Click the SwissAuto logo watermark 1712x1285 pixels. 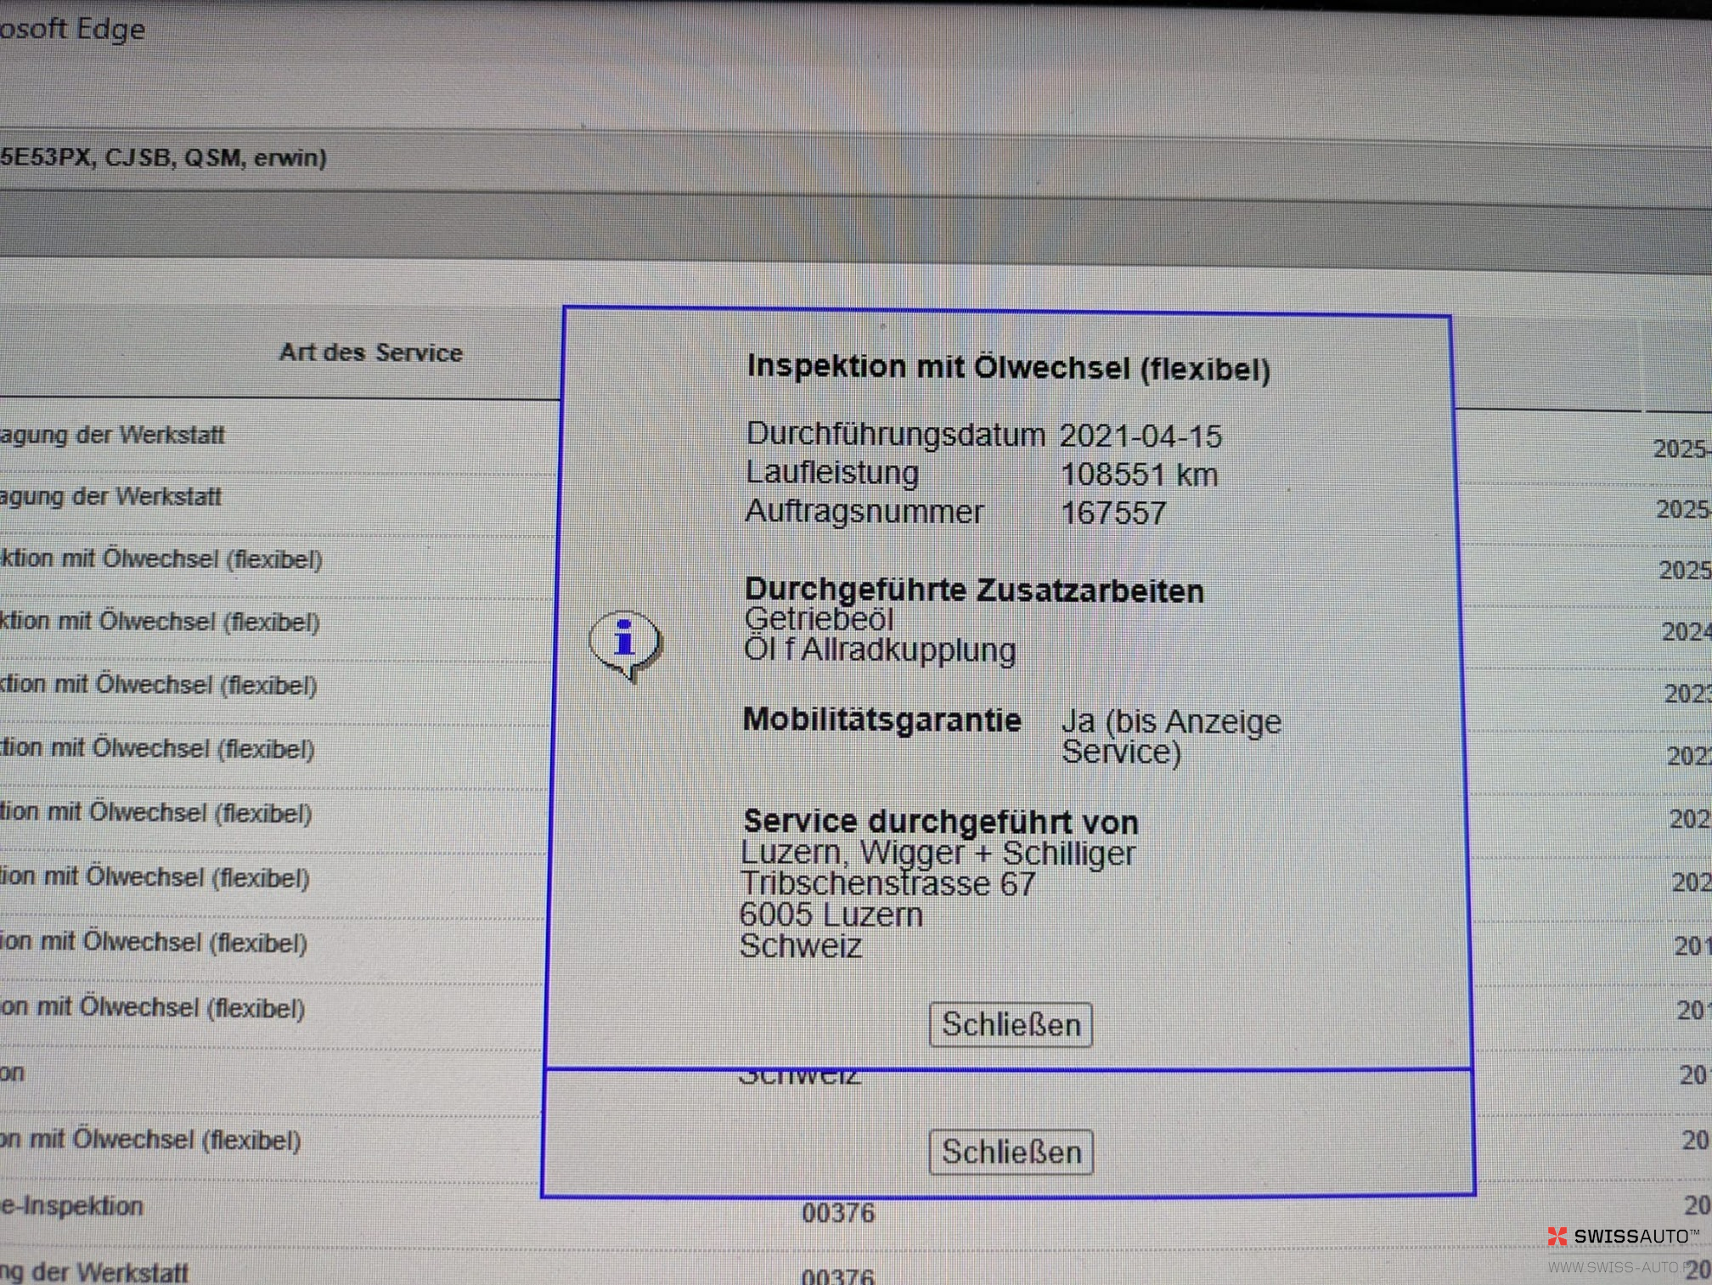tap(1622, 1237)
